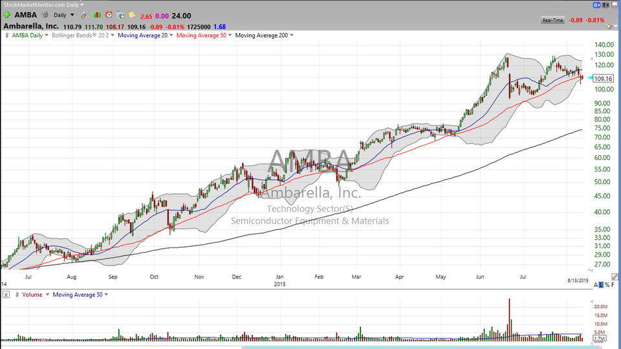The image size is (621, 349).
Task: Open the color palette icon
Action: pos(609,26)
